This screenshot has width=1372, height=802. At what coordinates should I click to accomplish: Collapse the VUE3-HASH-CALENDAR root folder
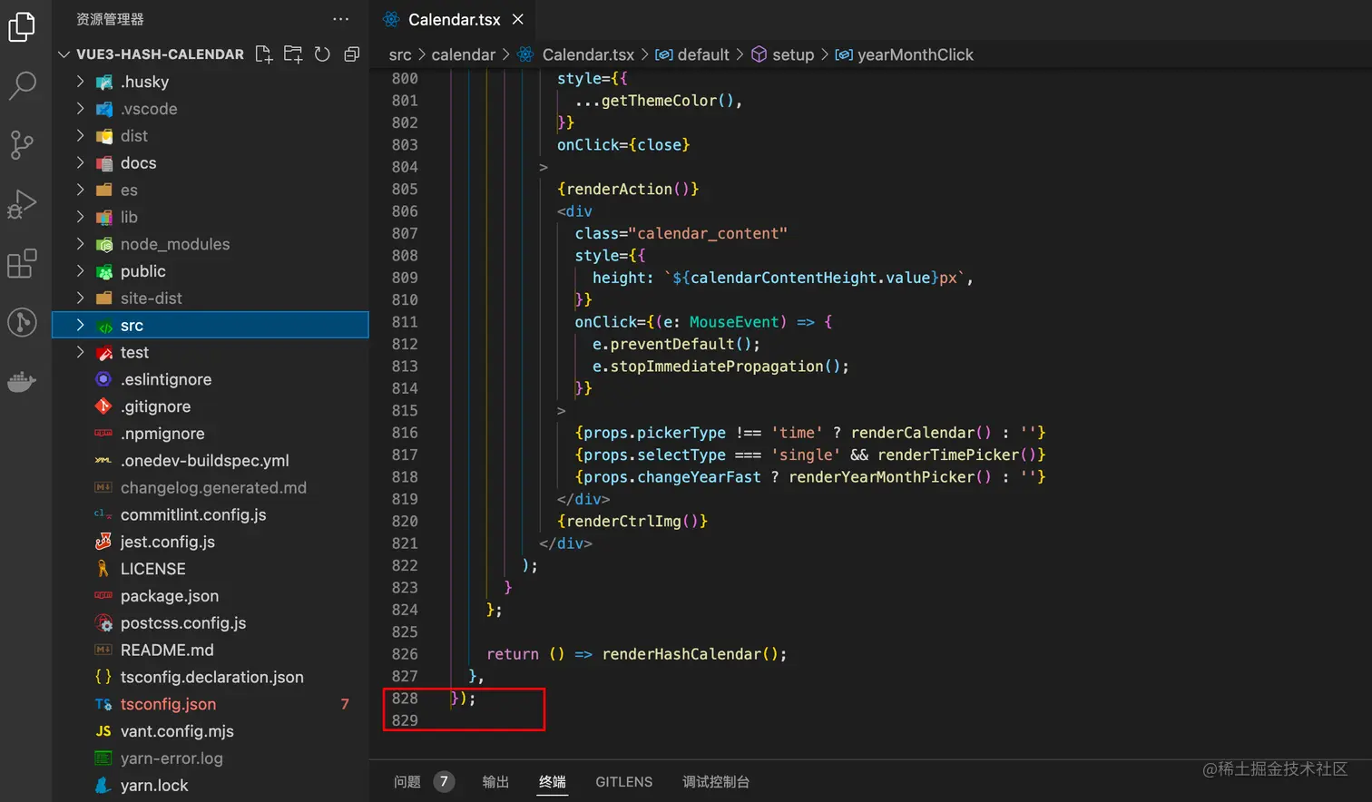tap(64, 54)
